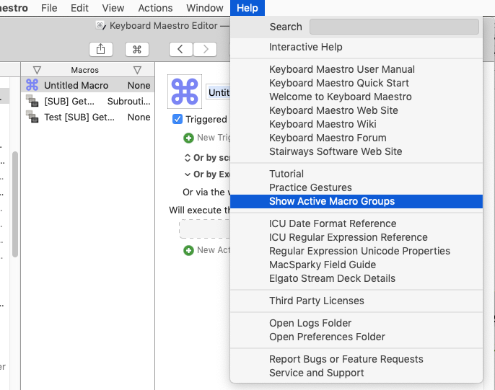The height and width of the screenshot is (390, 495).
Task: Click the Untitled Macro row icon
Action: coord(32,85)
